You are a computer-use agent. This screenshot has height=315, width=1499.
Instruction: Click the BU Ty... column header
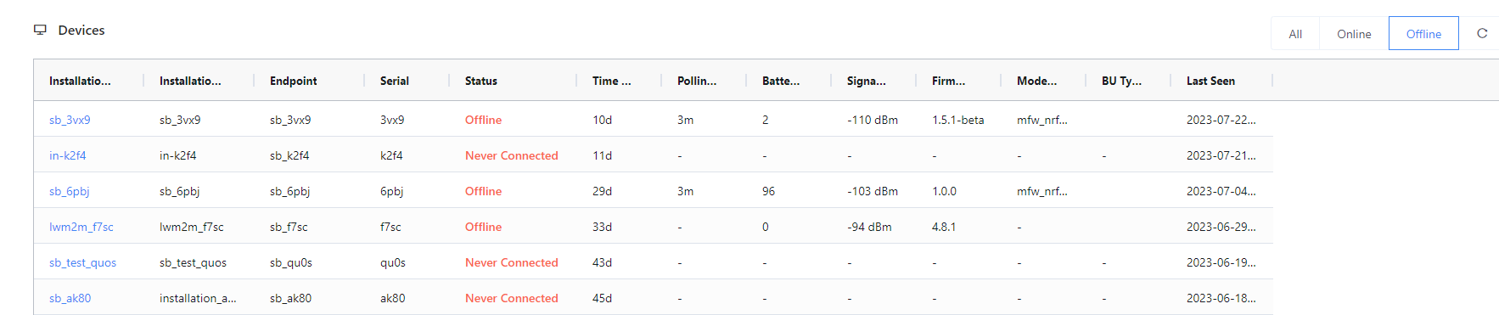(1122, 81)
